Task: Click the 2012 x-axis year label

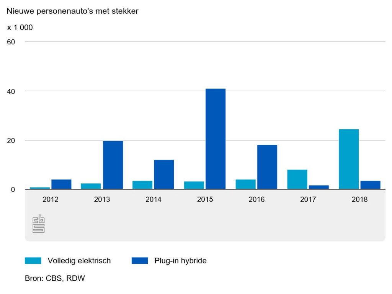Action: (x=51, y=199)
